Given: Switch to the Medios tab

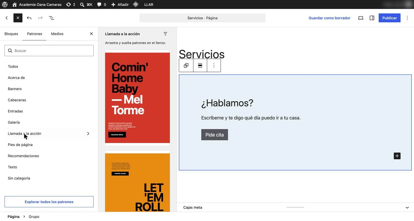Looking at the screenshot, I should pyautogui.click(x=57, y=34).
